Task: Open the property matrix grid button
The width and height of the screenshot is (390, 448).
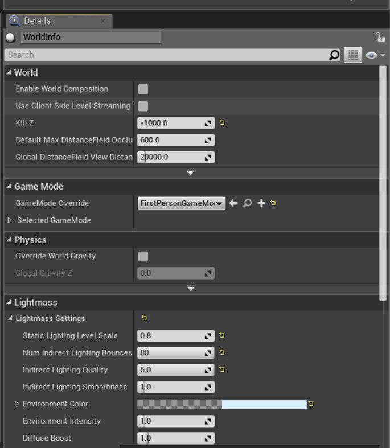Action: point(353,55)
